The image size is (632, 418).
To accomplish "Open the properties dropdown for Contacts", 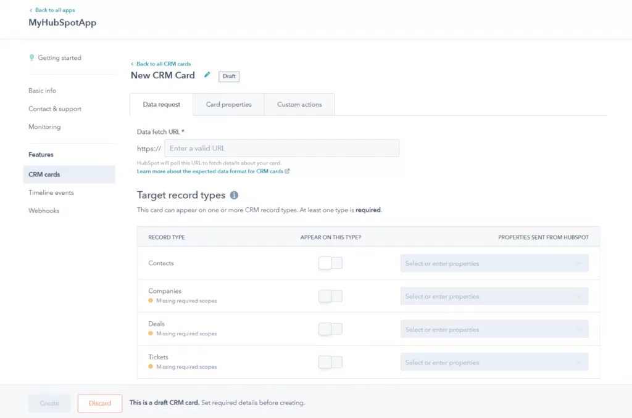I will tap(494, 263).
